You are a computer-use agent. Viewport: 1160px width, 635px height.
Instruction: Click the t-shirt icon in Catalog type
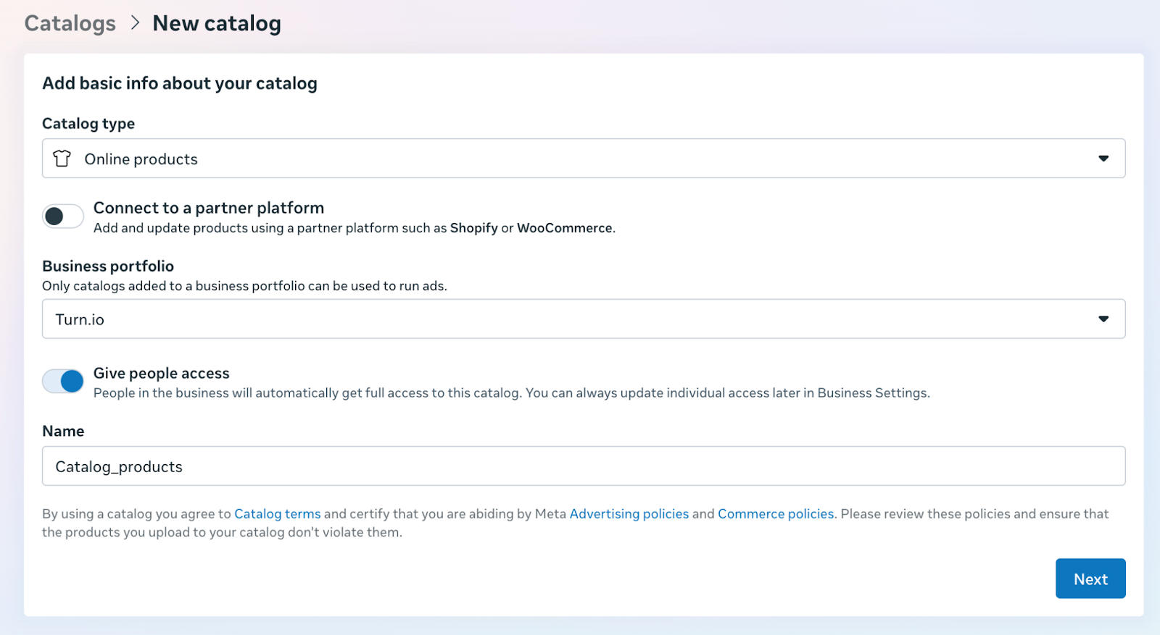coord(62,159)
